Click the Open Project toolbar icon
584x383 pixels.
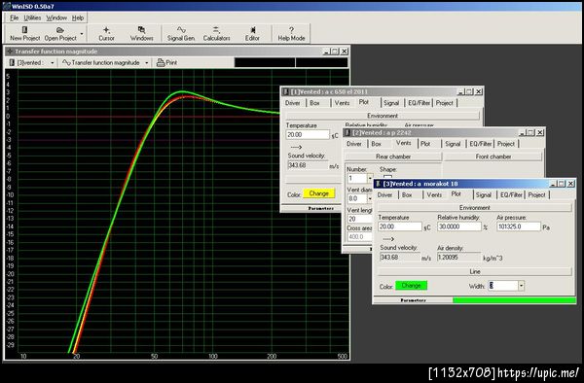(x=60, y=33)
